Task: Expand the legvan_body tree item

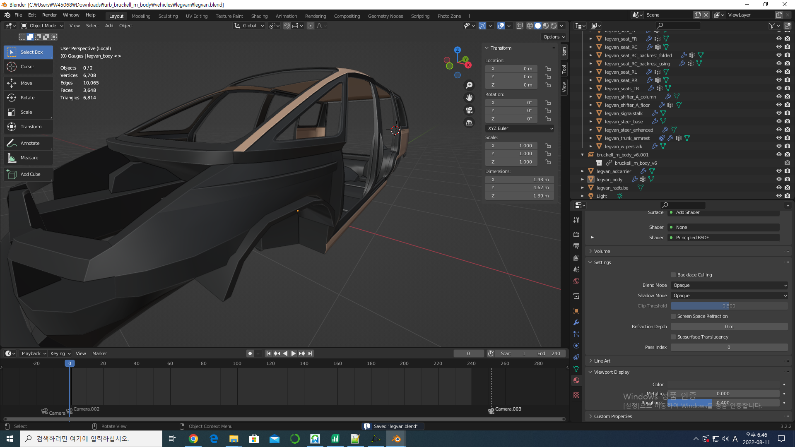Action: pos(583,180)
